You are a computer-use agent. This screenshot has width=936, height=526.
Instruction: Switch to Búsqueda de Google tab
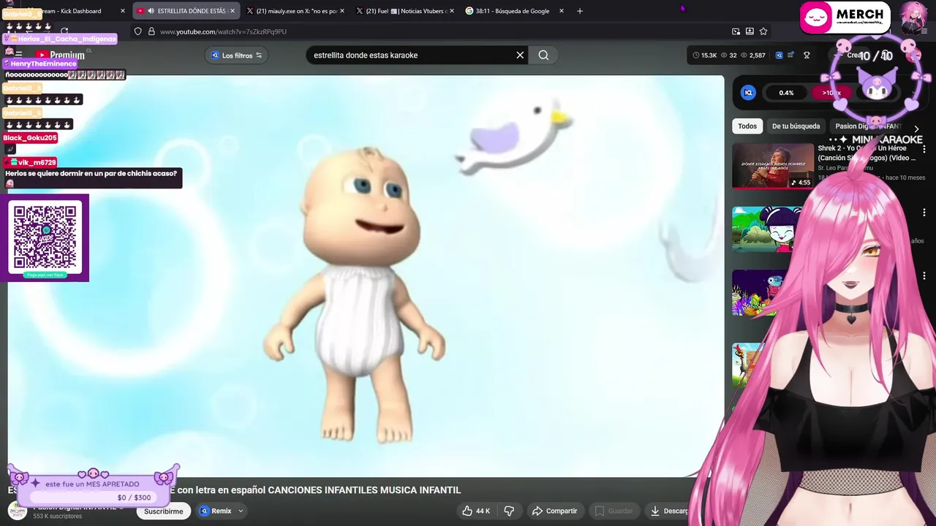515,11
